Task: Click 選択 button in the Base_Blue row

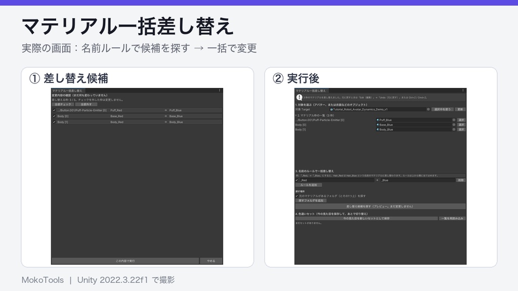Action: (461, 125)
